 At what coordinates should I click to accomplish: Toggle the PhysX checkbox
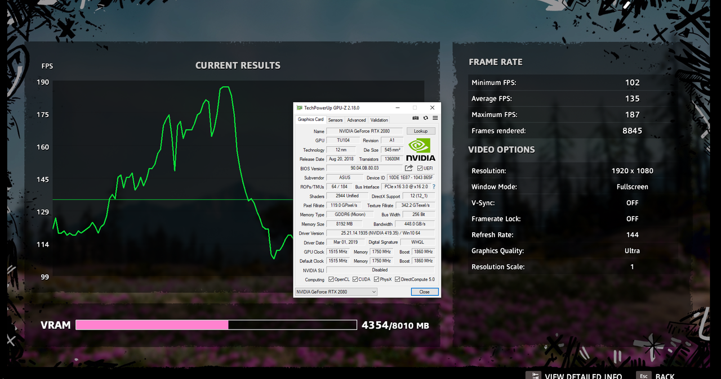[376, 279]
